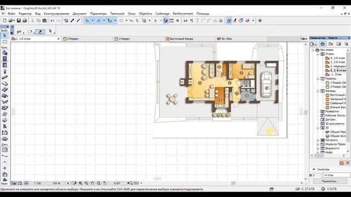This screenshot has height=197, width=351.
Task: Select the Roof tool in the toolbox
Action: click(x=4, y=96)
